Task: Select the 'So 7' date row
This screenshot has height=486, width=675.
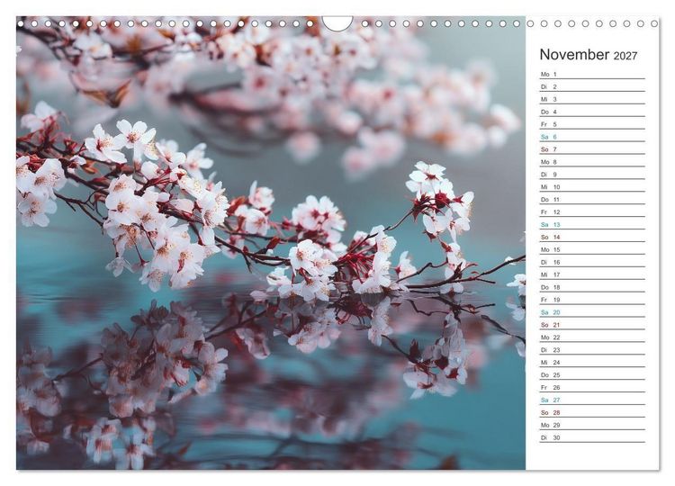Action: point(592,148)
